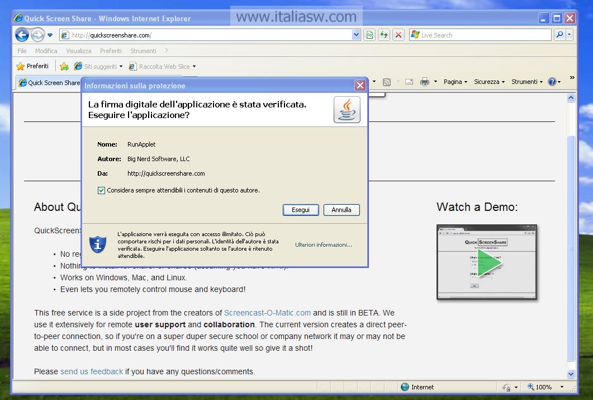Open the Sicurezza dropdown menu
Viewport: 593px width, 400px height.
point(489,82)
